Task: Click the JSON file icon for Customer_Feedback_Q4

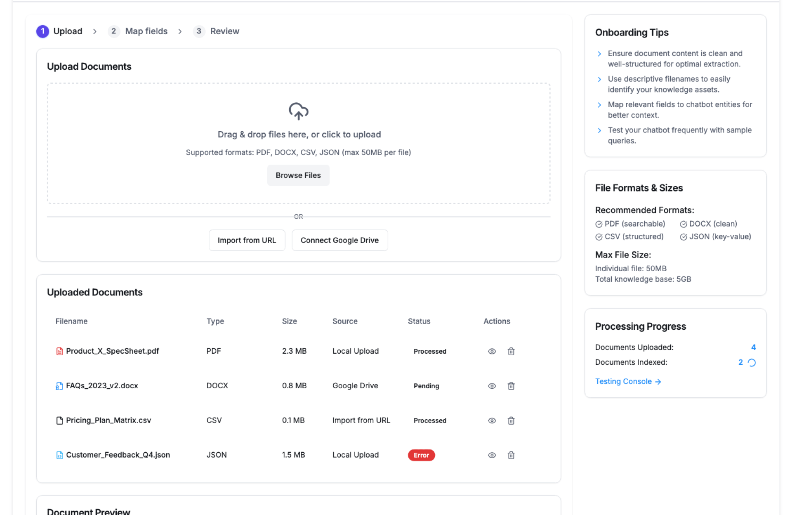Action: (x=59, y=455)
